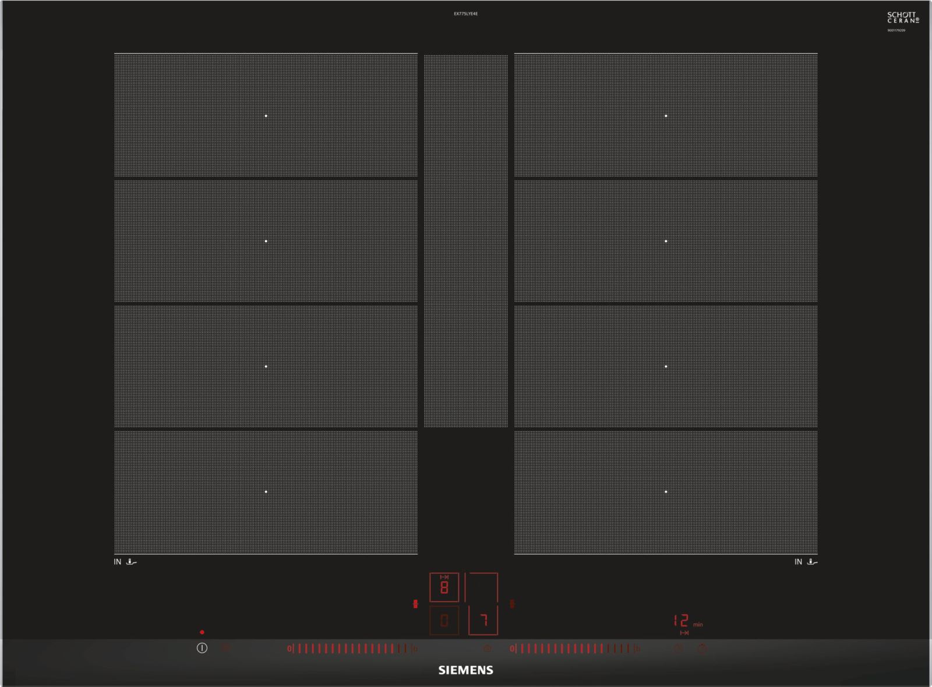Tap the right frying sensor pan icon
Image resolution: width=932 pixels, height=687 pixels.
pos(812,562)
